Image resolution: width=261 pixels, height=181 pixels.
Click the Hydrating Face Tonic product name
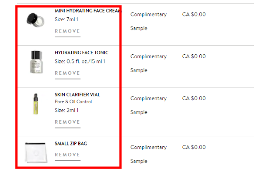(x=81, y=53)
